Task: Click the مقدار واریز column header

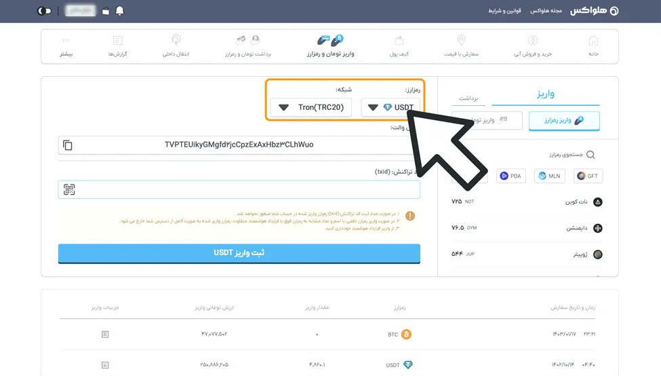Action: pos(317,307)
